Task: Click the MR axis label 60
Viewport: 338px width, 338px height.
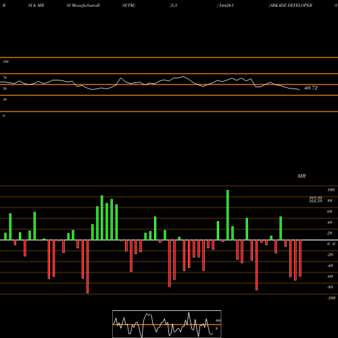Action: tap(329, 212)
